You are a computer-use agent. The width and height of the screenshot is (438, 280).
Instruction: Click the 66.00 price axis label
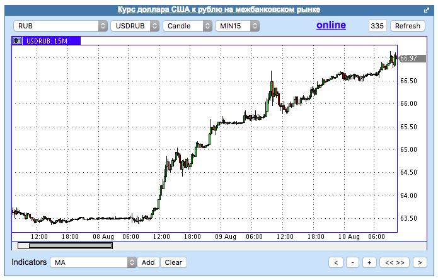[408, 104]
